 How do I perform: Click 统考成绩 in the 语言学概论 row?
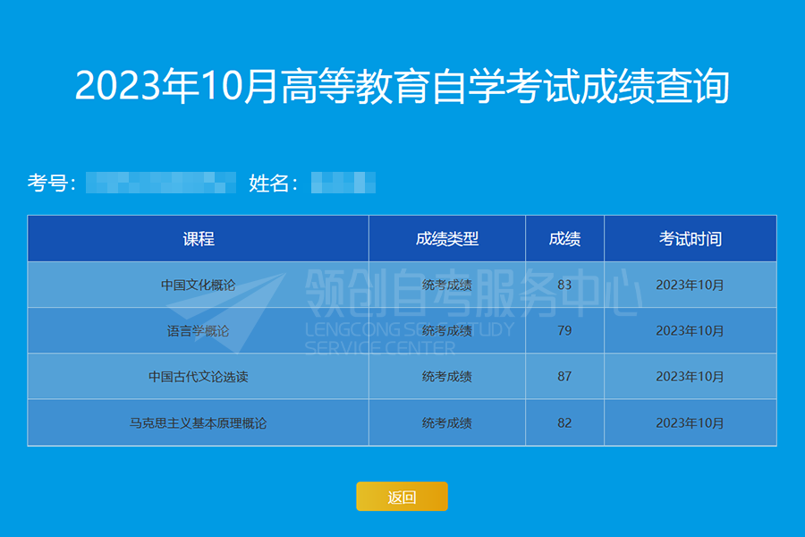pos(447,330)
